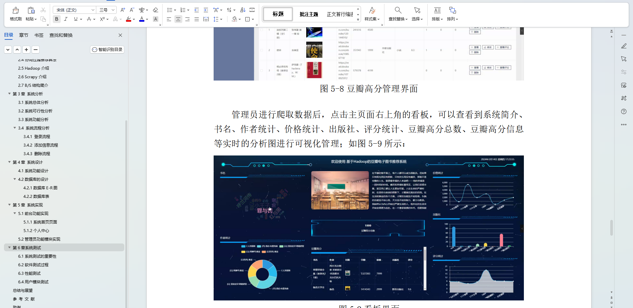This screenshot has height=308, width=633.
Task: Collapse the 3.4 系统流程分析 outline node
Action: click(x=15, y=128)
